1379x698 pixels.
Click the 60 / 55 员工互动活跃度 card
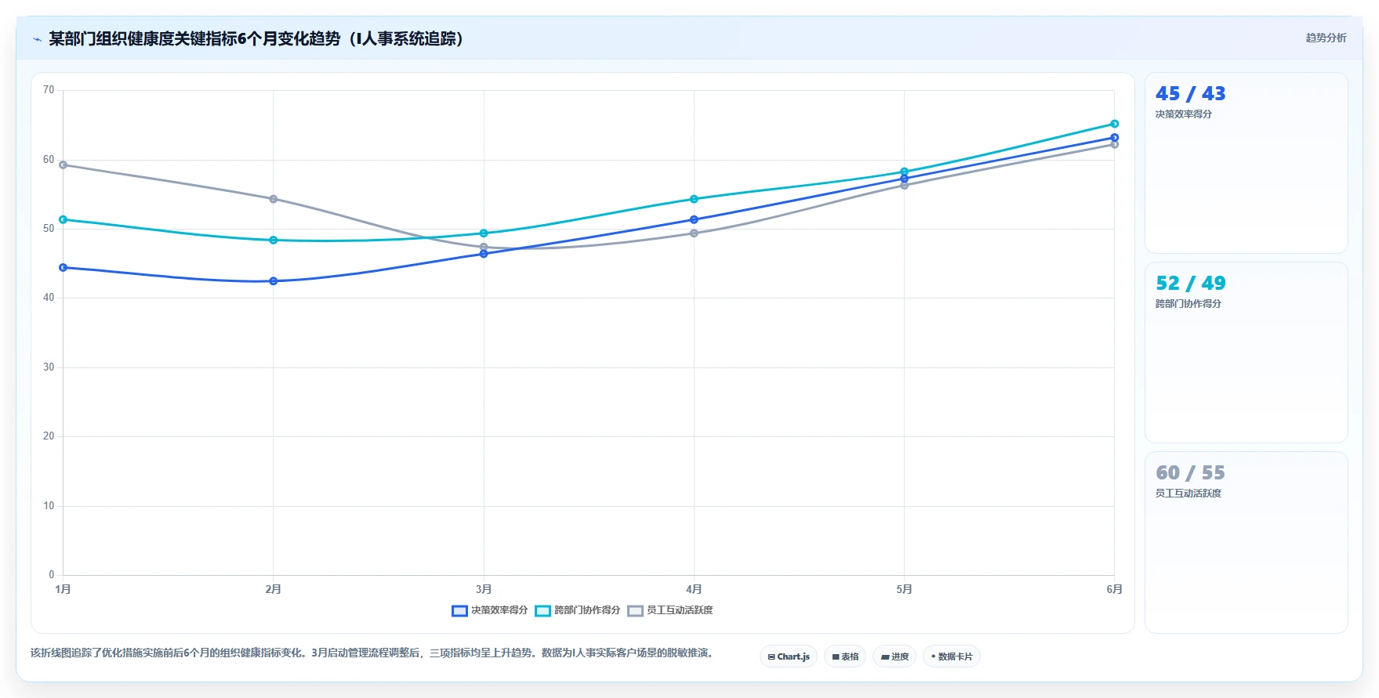(1247, 542)
